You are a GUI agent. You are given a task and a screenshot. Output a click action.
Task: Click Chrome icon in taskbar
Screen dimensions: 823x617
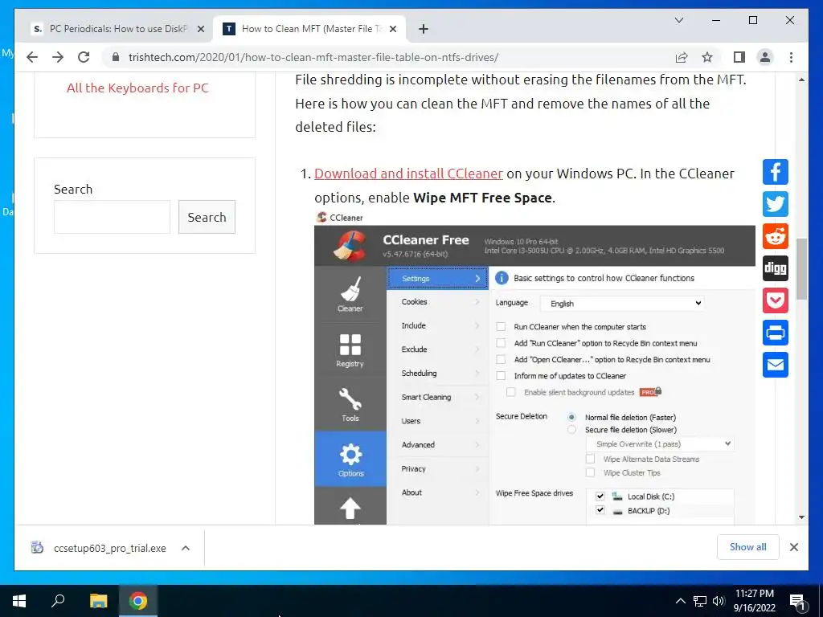pos(138,601)
